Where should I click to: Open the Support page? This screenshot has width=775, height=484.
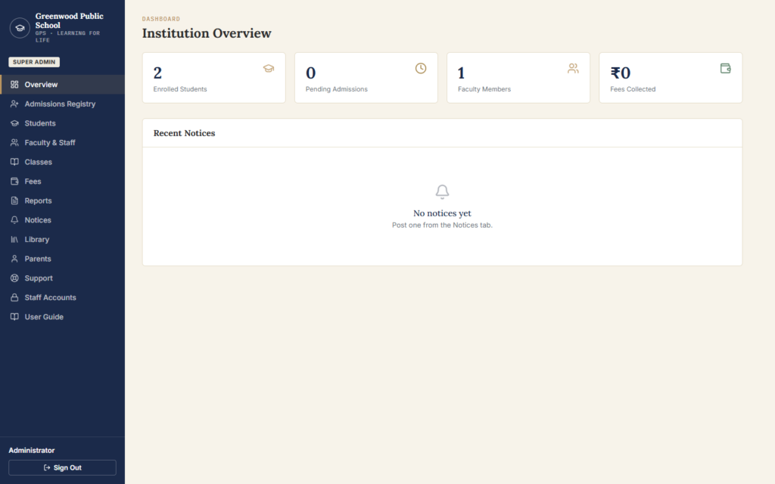point(62,278)
